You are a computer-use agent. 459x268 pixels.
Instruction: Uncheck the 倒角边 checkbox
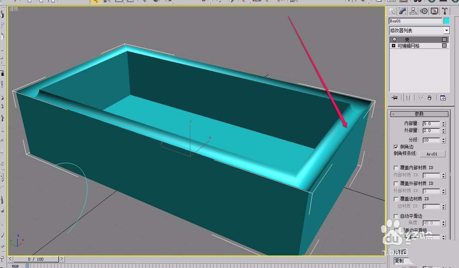click(396, 147)
